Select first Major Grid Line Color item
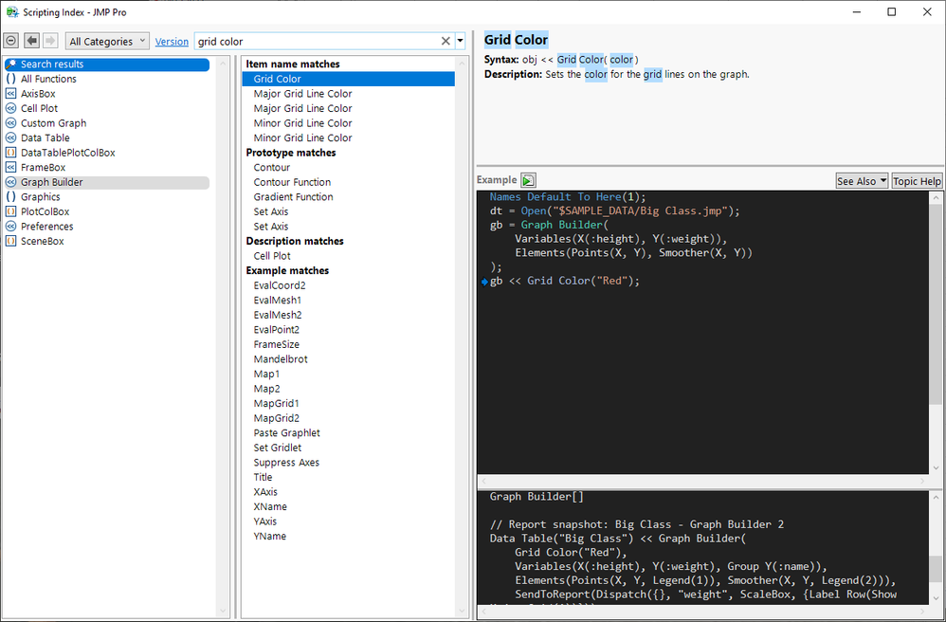Image resolution: width=946 pixels, height=622 pixels. pos(302,94)
